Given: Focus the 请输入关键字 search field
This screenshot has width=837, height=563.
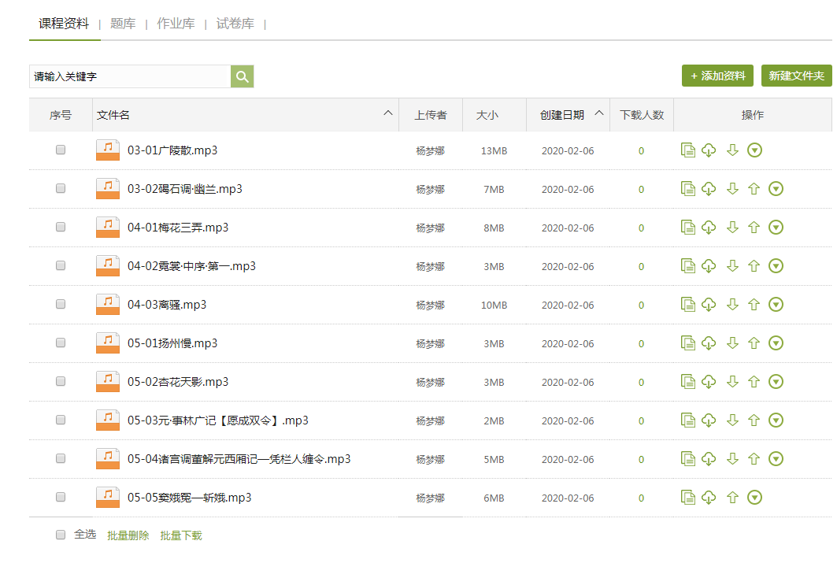Looking at the screenshot, I should point(130,76).
